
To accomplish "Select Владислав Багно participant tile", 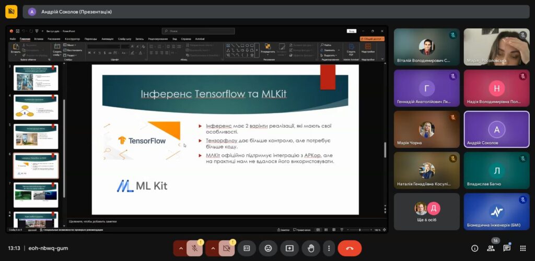I will tap(496, 171).
